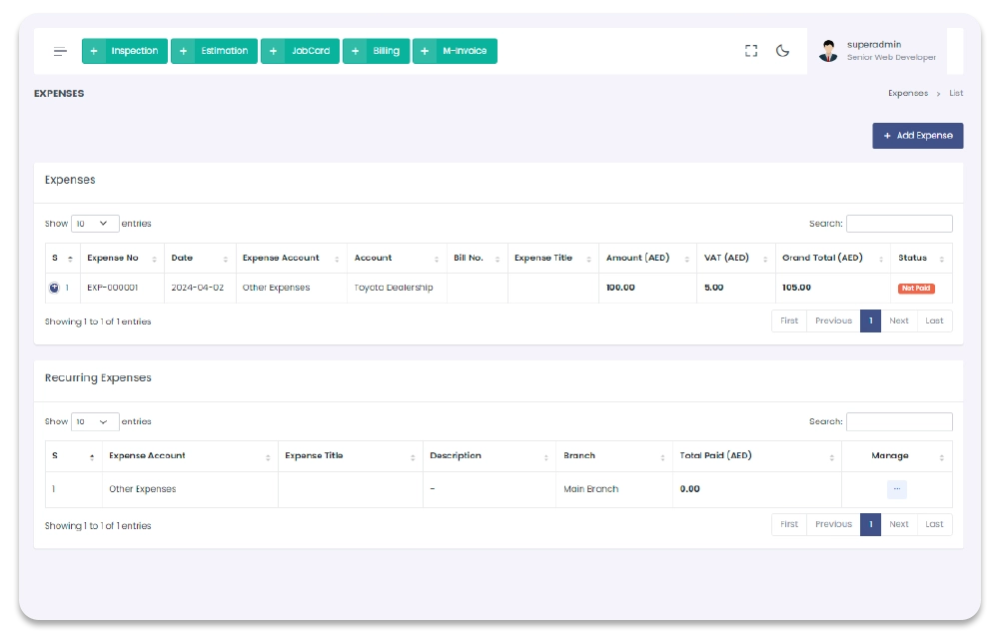
Task: Create a new JobCard from toolbar
Action: [x=300, y=51]
